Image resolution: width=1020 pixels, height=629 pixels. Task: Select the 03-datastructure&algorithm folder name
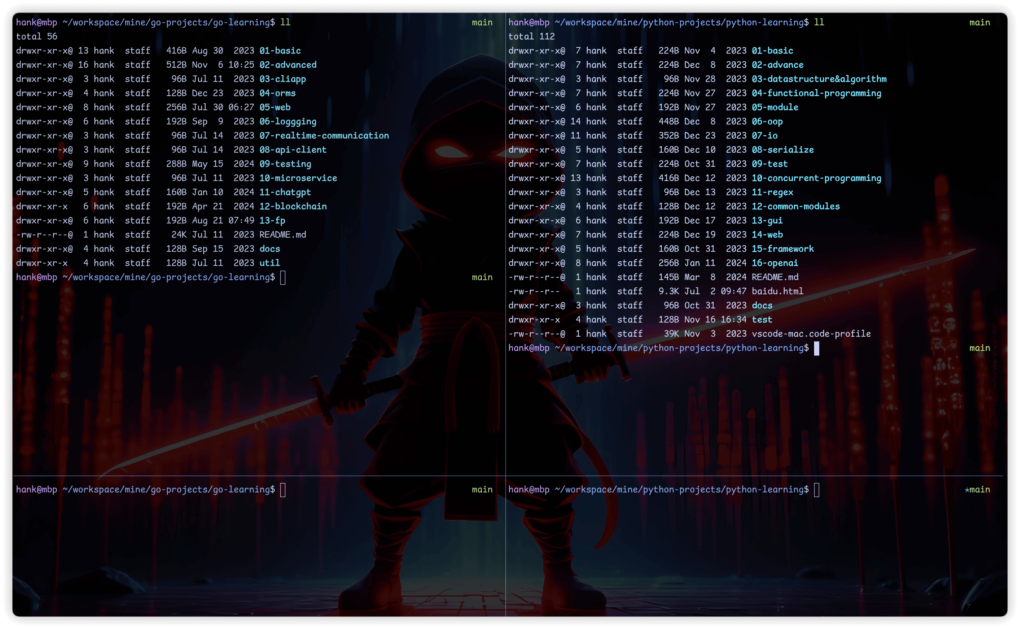(819, 79)
